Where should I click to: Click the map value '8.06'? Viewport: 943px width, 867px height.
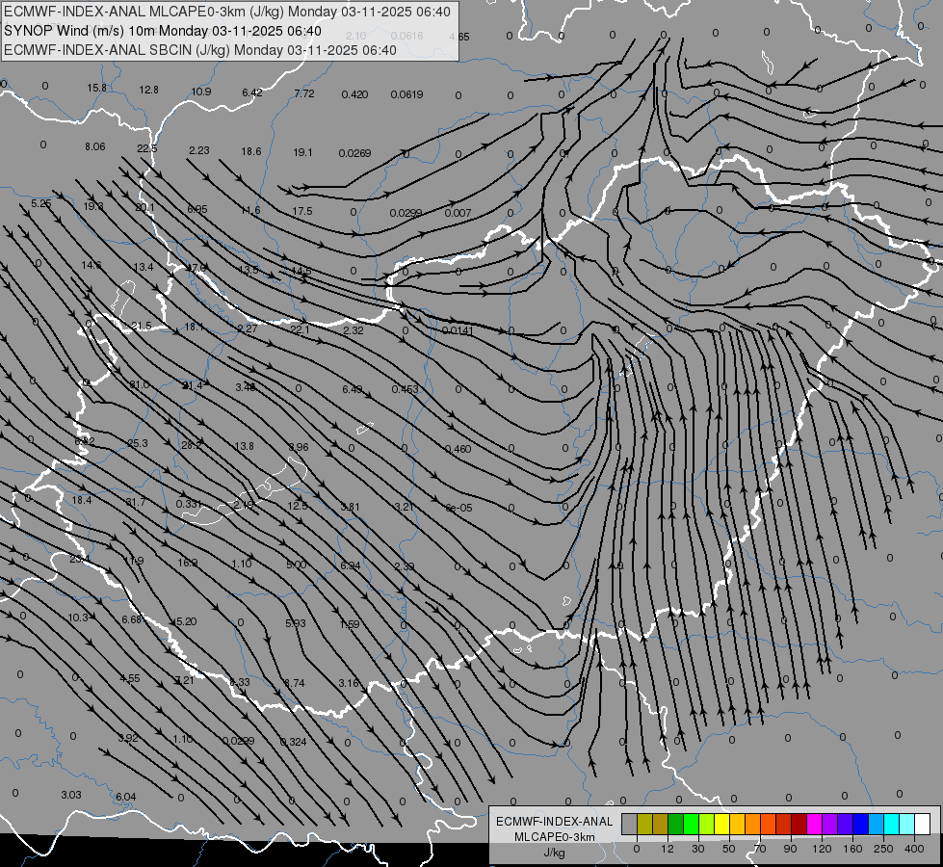(95, 146)
